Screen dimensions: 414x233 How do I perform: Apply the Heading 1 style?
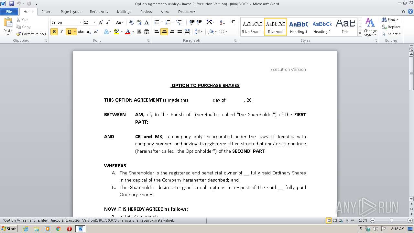click(299, 27)
